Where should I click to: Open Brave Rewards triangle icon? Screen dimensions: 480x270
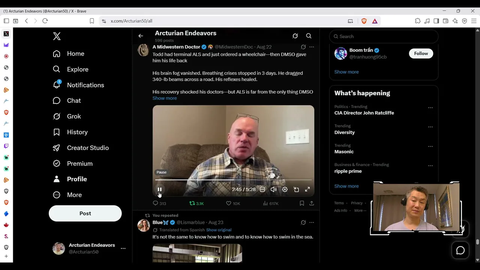pos(375,21)
